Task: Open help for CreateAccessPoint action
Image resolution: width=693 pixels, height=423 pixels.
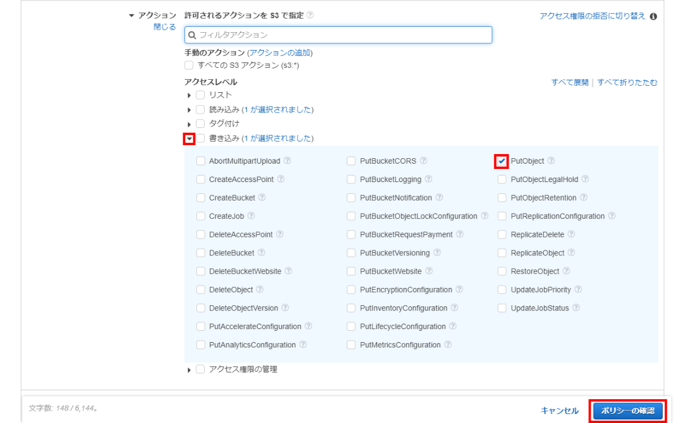Action: 281,179
